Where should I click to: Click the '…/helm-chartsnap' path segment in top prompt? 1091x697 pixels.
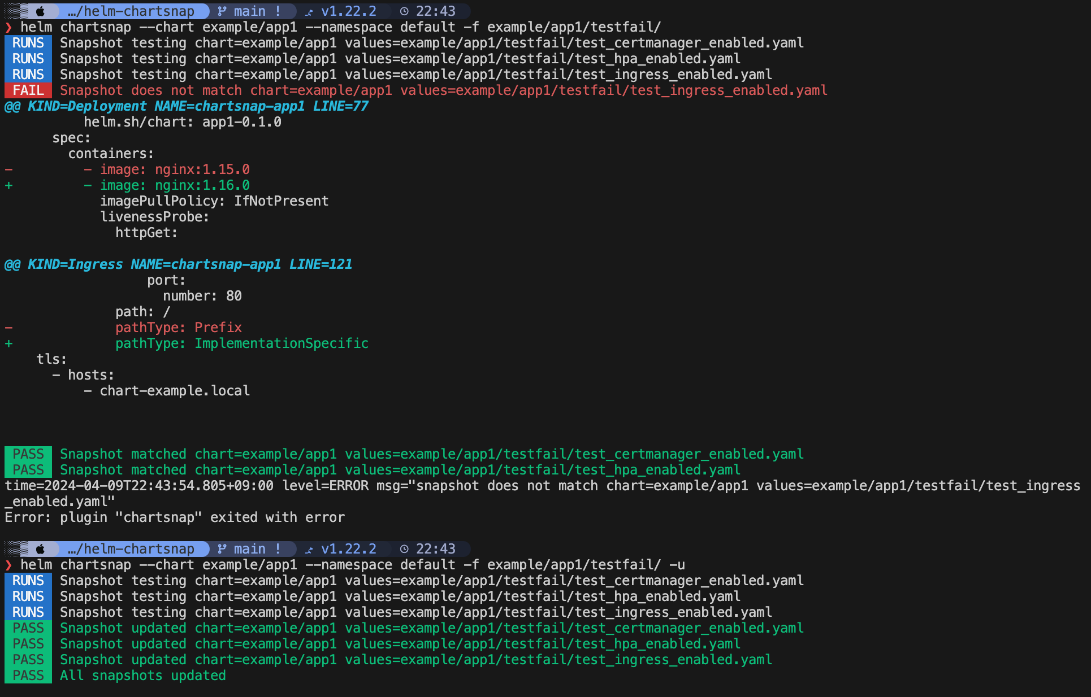pos(131,11)
